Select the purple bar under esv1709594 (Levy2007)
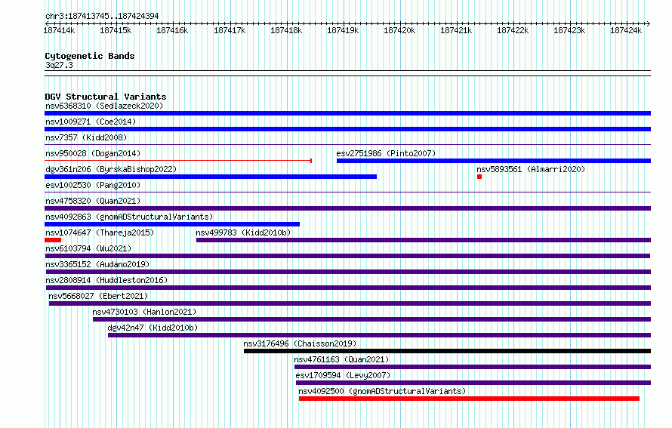The width and height of the screenshot is (672, 428). click(473, 383)
